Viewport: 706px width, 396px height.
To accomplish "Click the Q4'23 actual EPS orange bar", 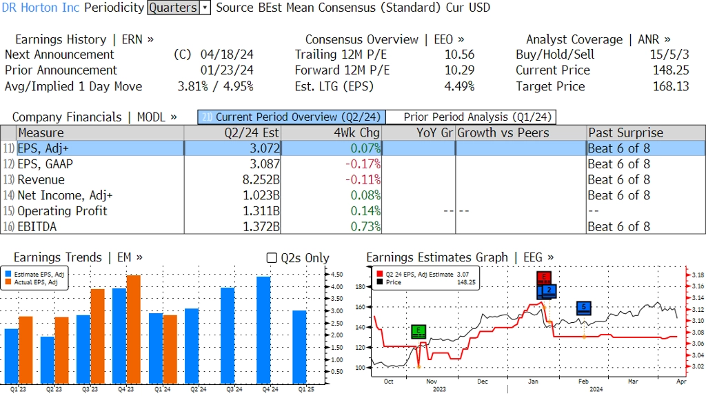I will coord(134,329).
